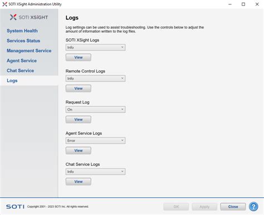Click the SOTI XSight logo in sidebar

click(29, 17)
